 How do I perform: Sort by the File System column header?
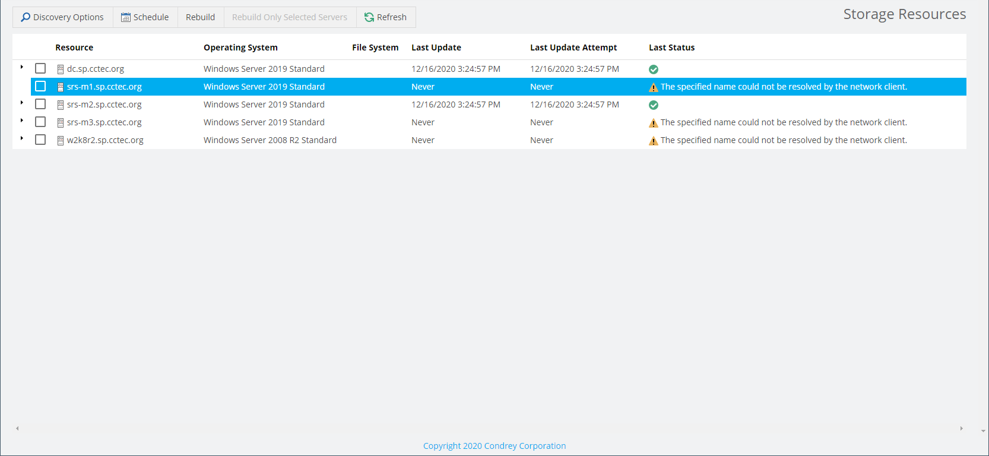point(375,47)
